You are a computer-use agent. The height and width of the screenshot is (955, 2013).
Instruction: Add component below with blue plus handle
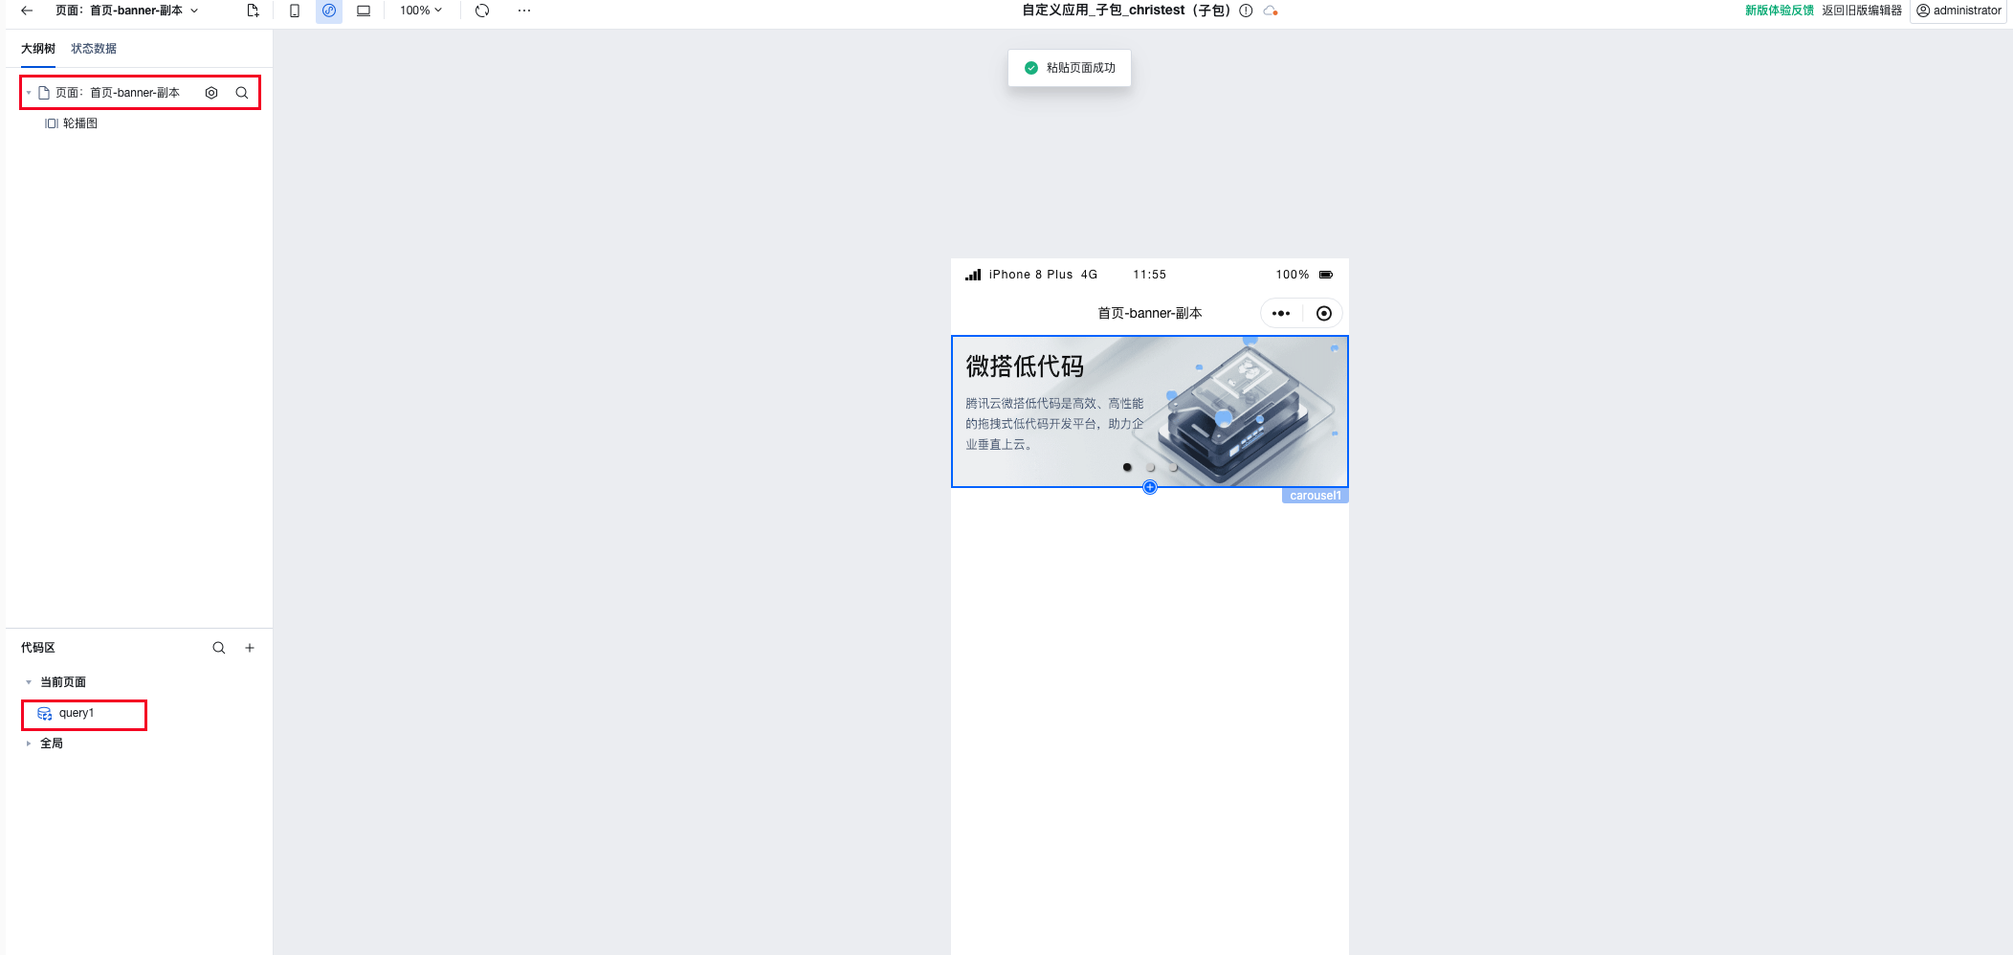tap(1150, 487)
